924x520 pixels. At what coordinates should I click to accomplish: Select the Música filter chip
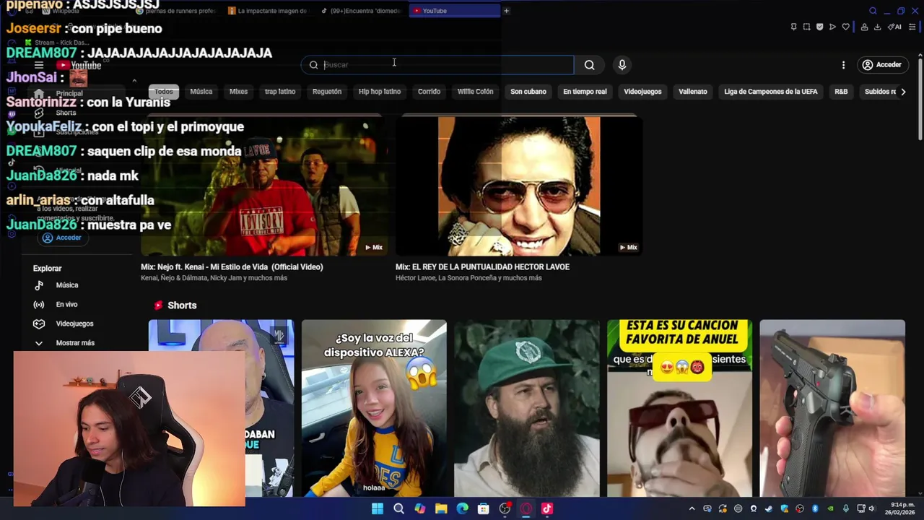click(x=201, y=92)
